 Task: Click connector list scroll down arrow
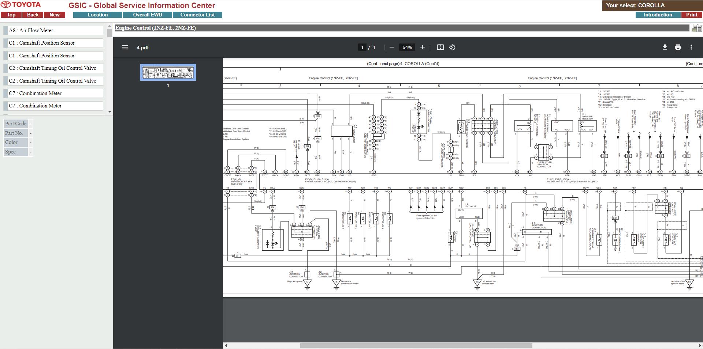click(x=109, y=112)
